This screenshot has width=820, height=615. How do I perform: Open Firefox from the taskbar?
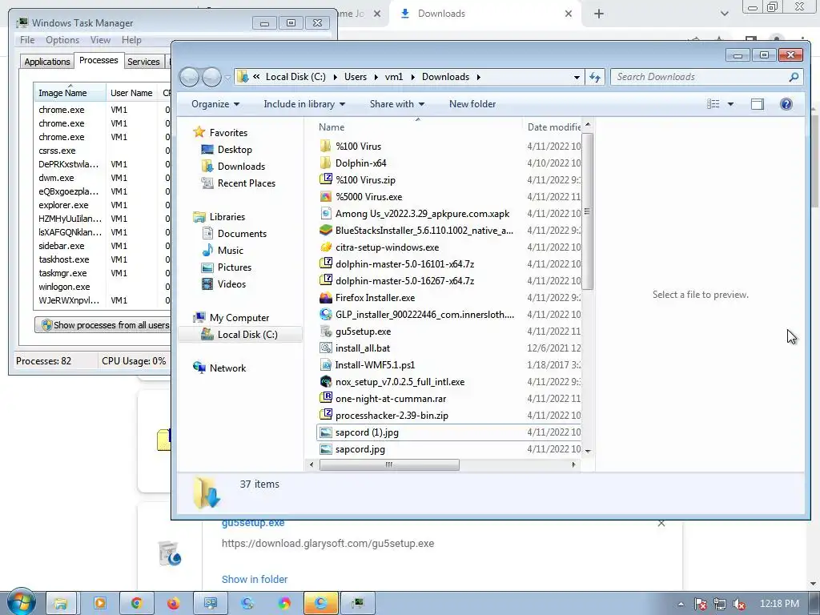tap(173, 604)
